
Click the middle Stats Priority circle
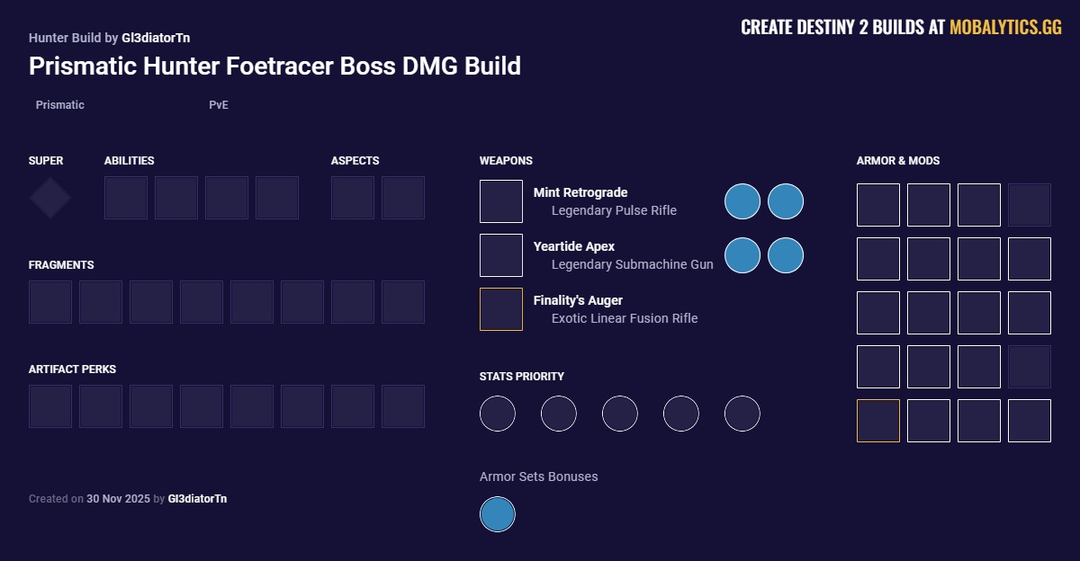click(x=620, y=414)
